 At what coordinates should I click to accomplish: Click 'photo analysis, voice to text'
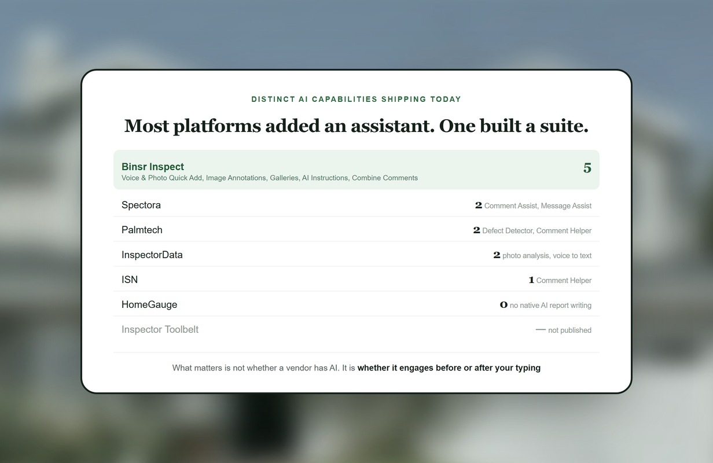[x=547, y=255]
